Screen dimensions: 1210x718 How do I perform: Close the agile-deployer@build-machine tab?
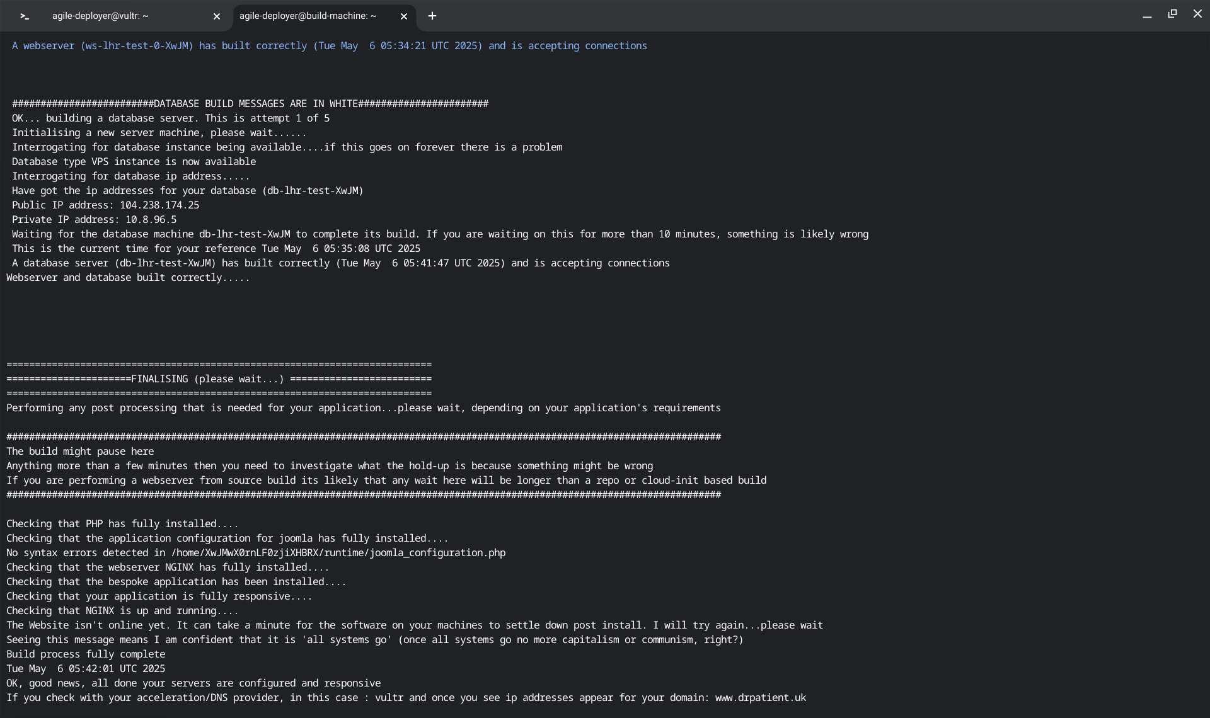(x=404, y=16)
